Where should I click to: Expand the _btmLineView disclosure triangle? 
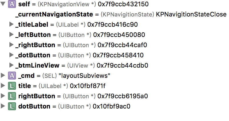11,65
